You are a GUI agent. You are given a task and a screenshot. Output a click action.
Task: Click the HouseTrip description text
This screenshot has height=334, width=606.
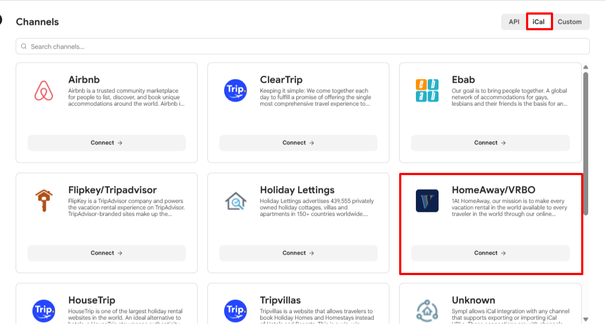tap(125, 315)
